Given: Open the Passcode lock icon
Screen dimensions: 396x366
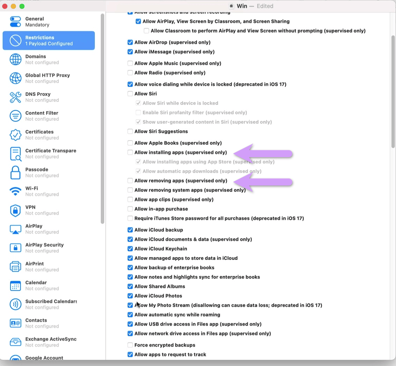Looking at the screenshot, I should point(15,173).
